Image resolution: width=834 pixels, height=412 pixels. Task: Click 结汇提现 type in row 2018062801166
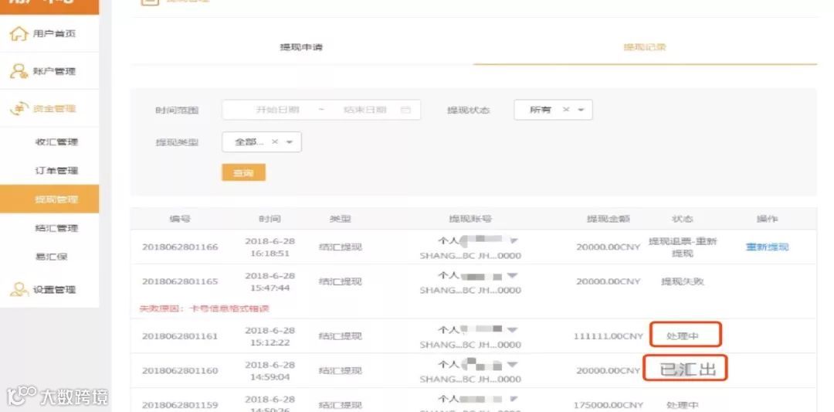[340, 247]
